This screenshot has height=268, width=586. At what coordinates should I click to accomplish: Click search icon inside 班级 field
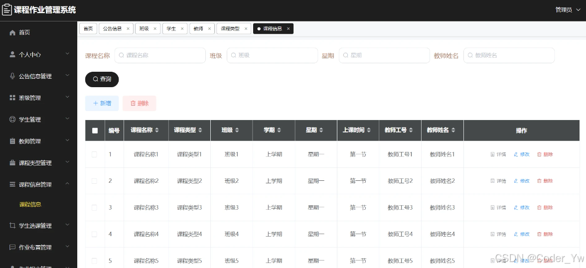coord(234,55)
